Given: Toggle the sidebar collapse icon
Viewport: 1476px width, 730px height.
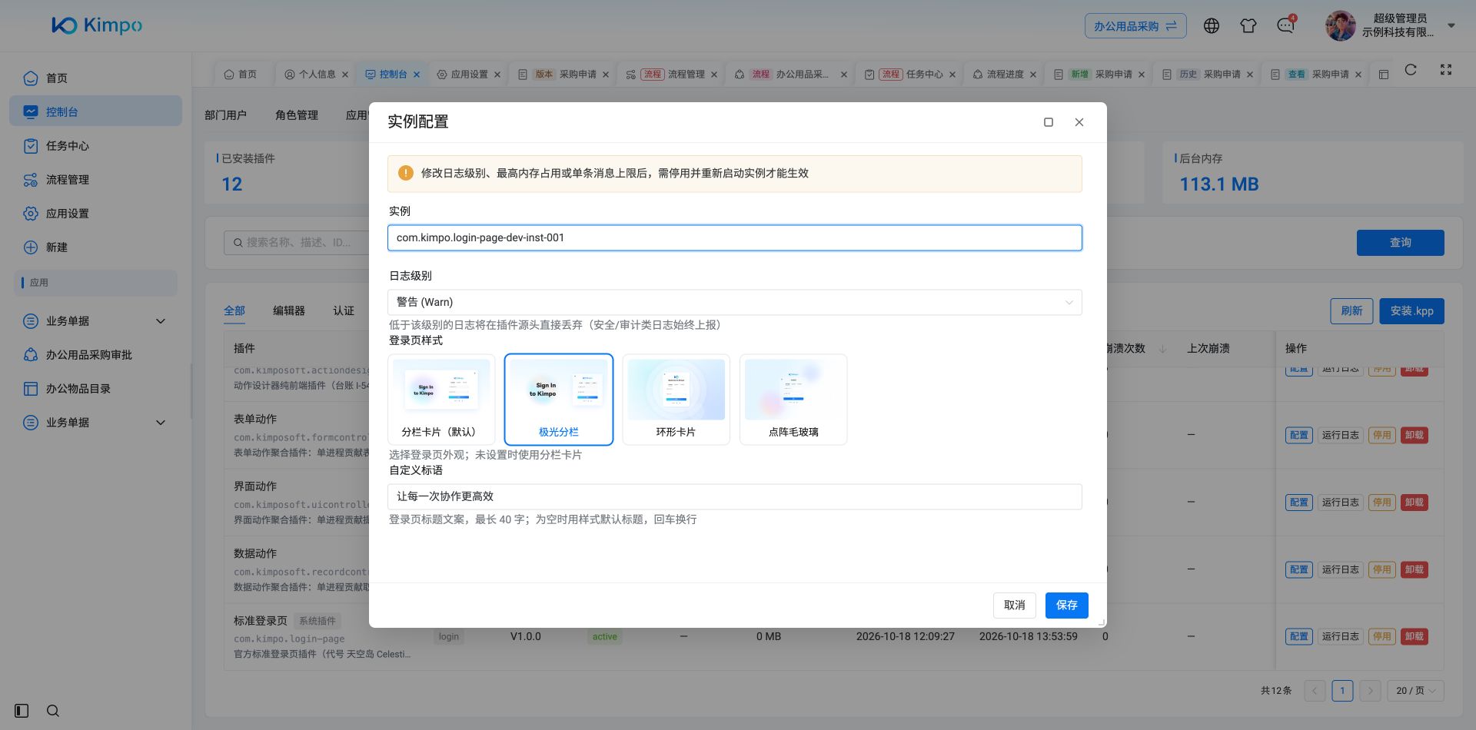Looking at the screenshot, I should (22, 711).
